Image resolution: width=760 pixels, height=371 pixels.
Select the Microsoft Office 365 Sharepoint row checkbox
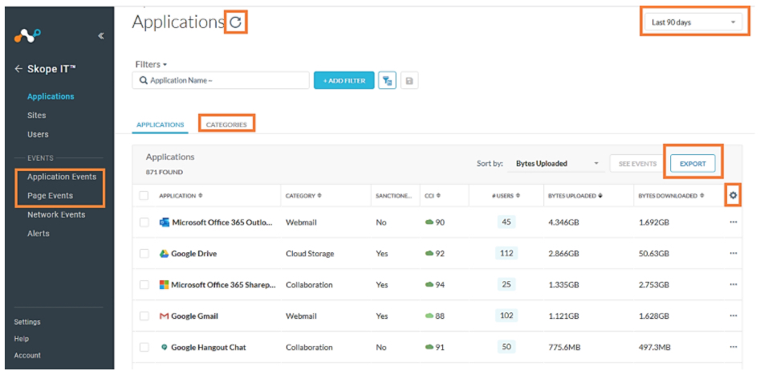pos(144,285)
